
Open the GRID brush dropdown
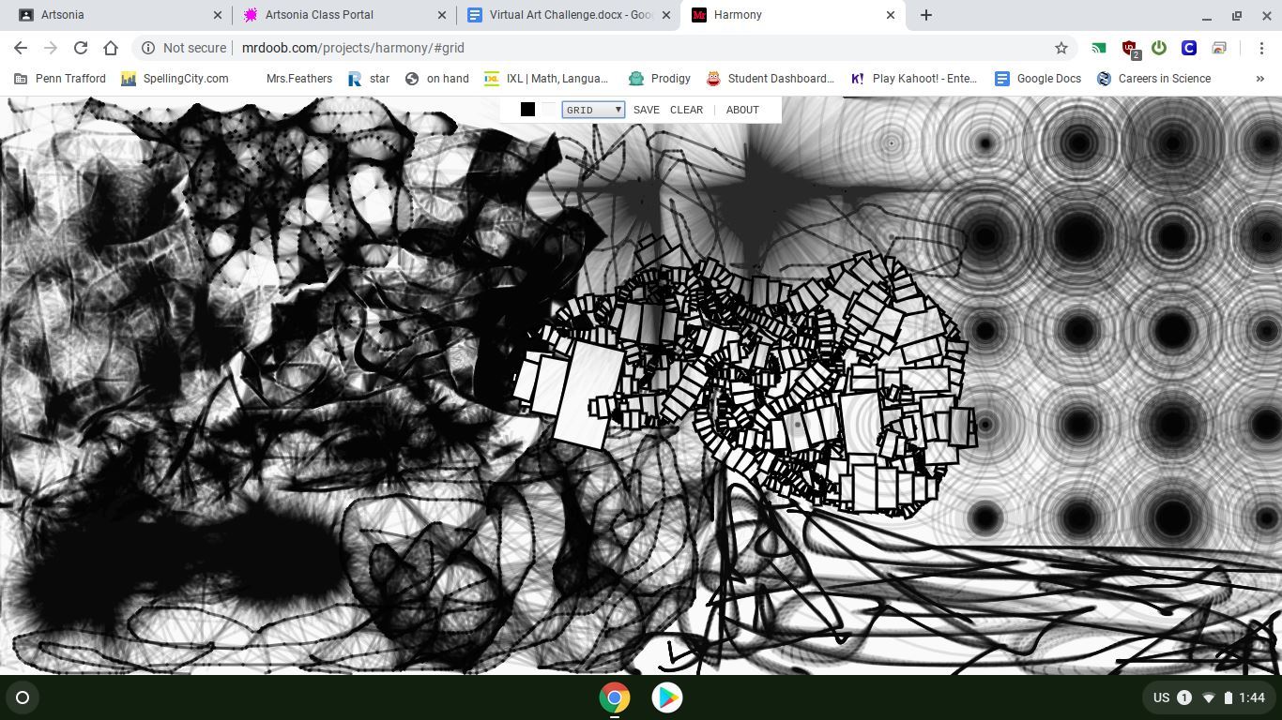pyautogui.click(x=593, y=110)
